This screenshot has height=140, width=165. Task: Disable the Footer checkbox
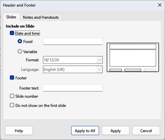(x=12, y=78)
